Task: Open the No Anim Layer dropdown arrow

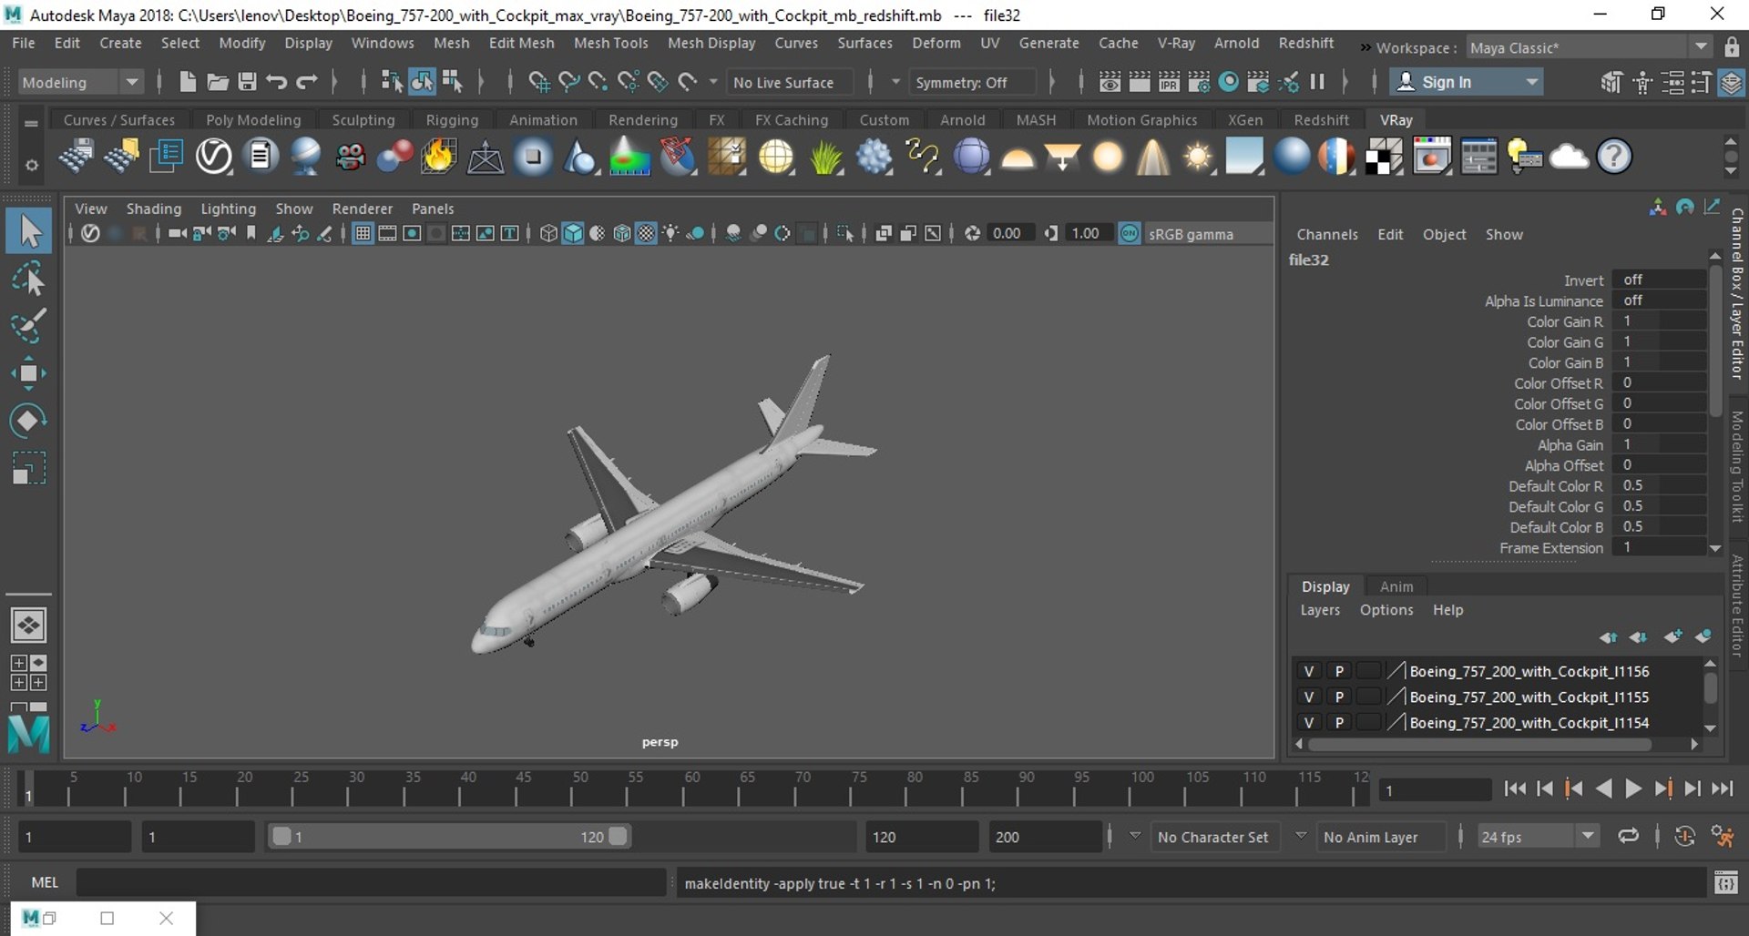Action: click(1301, 835)
